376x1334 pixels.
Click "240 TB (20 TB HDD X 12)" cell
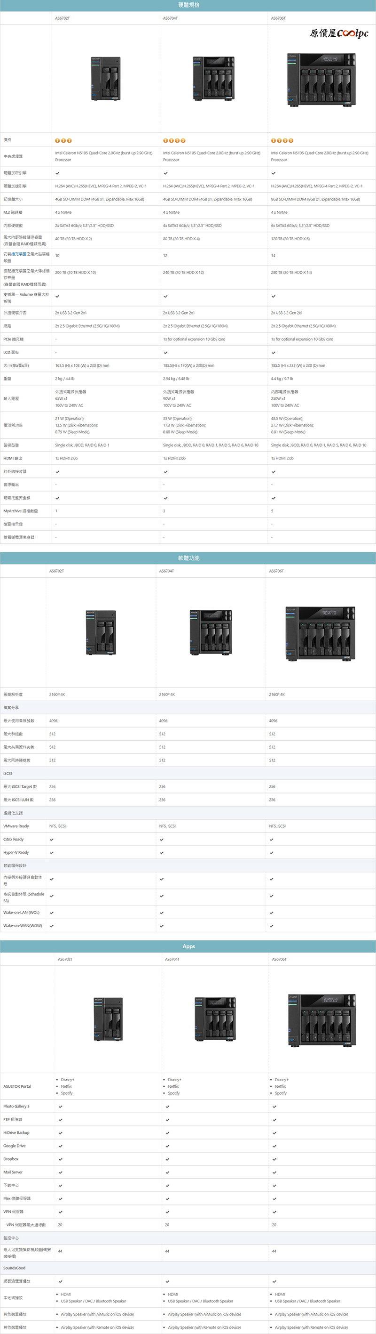coord(184,272)
